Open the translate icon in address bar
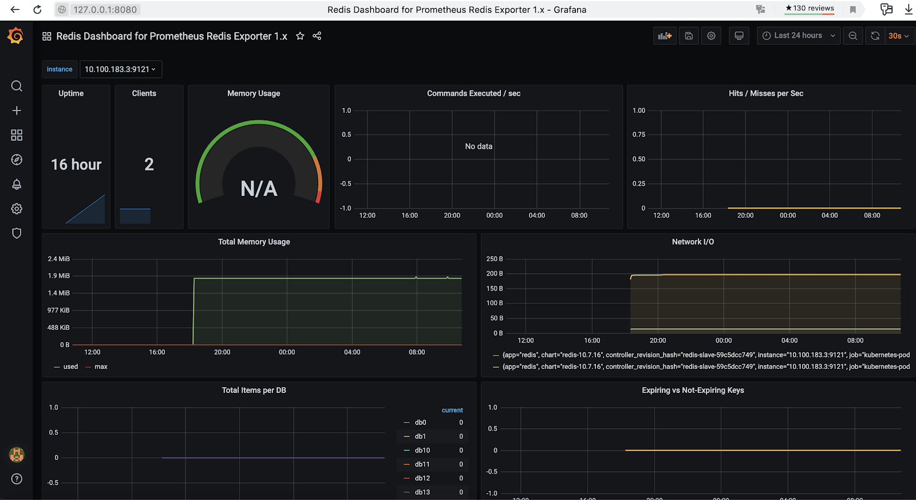The height and width of the screenshot is (500, 916). 760,9
